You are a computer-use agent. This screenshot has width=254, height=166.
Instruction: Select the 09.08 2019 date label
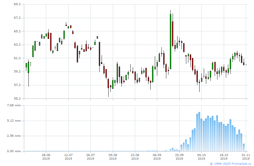113,157
